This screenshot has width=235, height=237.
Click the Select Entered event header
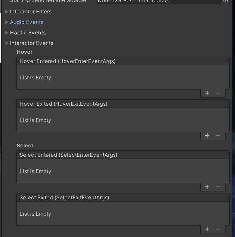pos(123,155)
